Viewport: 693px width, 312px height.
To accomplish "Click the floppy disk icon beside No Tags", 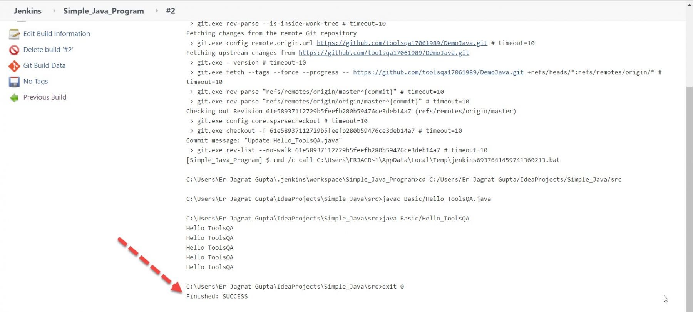I will coord(14,82).
